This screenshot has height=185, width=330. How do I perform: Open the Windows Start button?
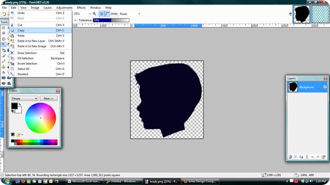pyautogui.click(x=7, y=181)
